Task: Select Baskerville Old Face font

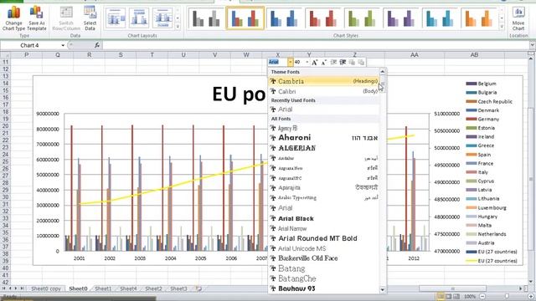Action: click(x=324, y=258)
